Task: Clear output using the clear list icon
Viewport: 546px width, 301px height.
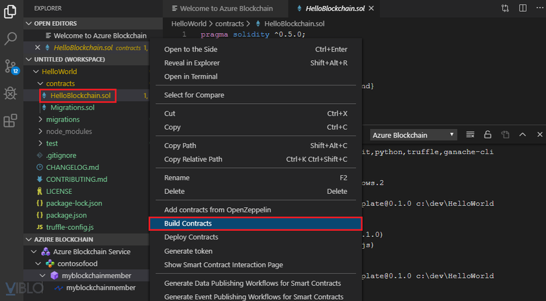Action: point(470,135)
